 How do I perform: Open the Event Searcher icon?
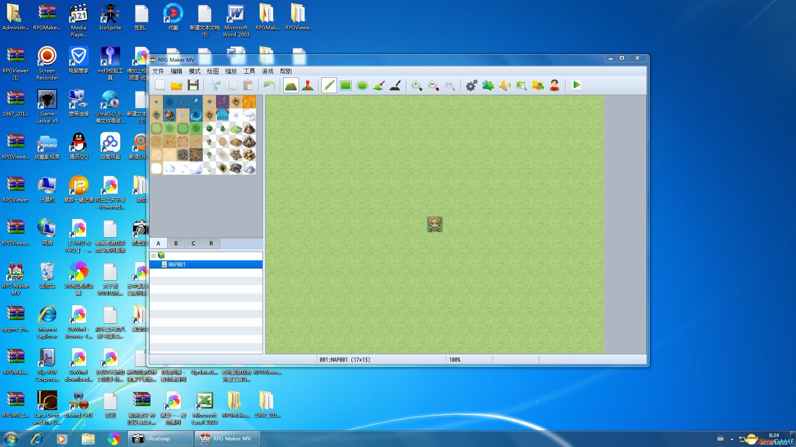coord(522,85)
